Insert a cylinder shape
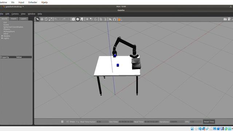The width and height of the screenshot is (233, 131). pos(82,19)
